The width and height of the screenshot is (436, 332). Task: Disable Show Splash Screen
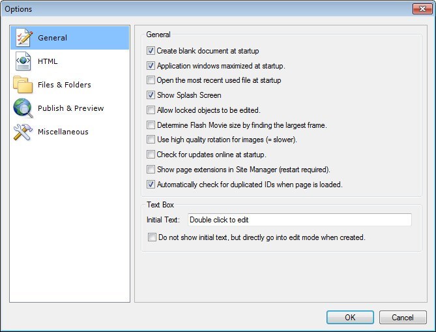pos(151,95)
